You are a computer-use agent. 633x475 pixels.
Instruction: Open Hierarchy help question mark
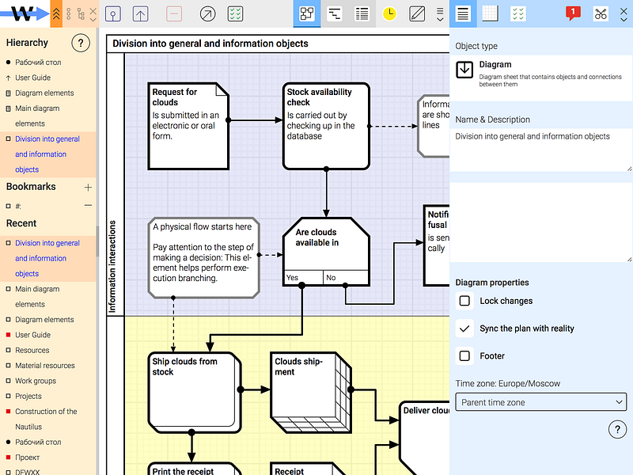[81, 43]
